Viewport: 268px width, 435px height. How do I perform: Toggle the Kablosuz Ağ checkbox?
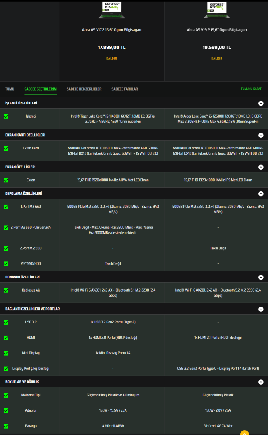pos(6,290)
